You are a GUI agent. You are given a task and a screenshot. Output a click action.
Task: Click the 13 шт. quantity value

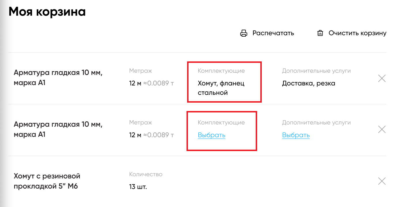tap(138, 187)
